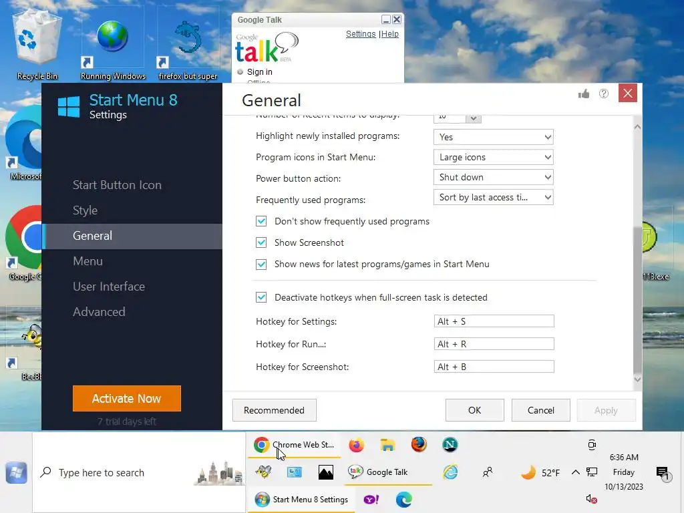Click the thumbs-up like icon
684x513 pixels.
(x=583, y=94)
